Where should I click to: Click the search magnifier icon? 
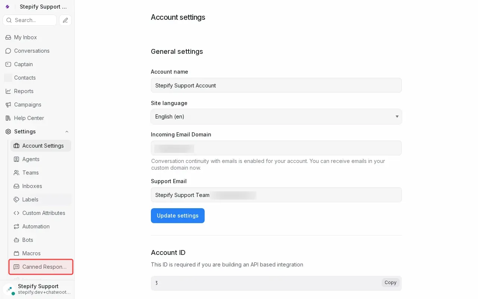(9, 20)
